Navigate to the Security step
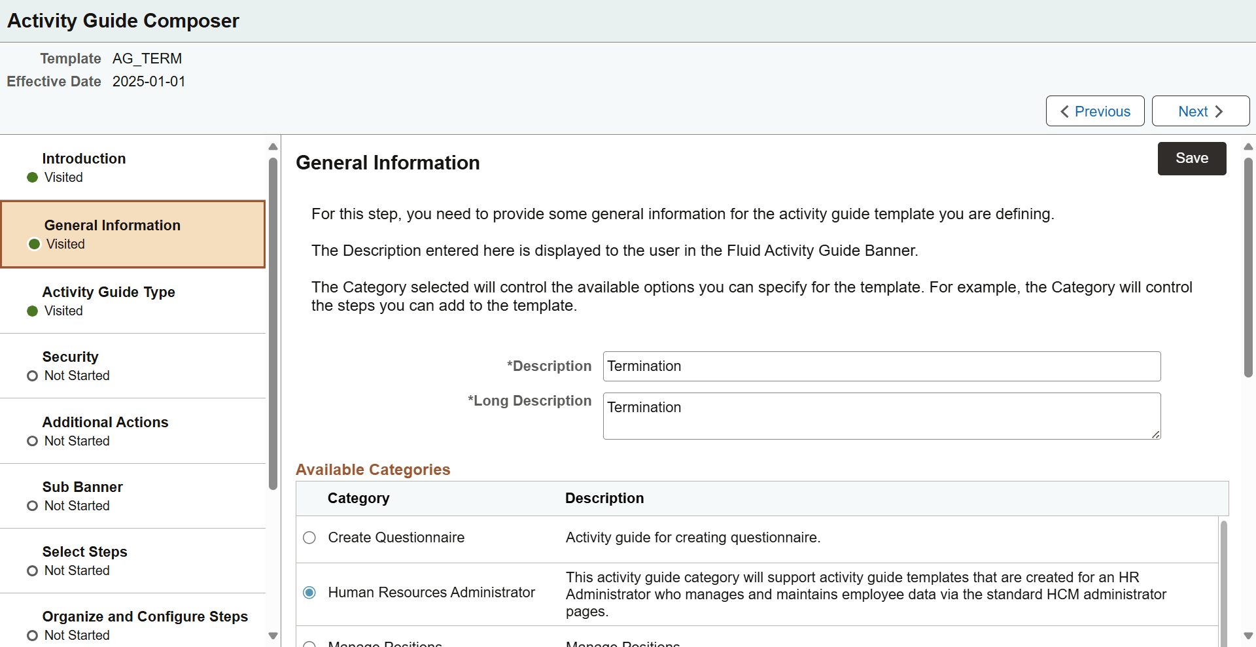 pos(70,357)
